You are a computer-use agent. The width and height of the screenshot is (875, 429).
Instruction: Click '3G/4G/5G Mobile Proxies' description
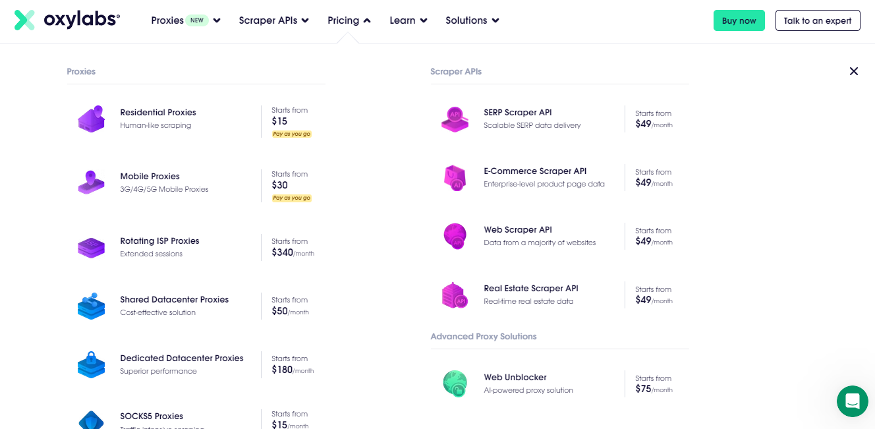164,189
